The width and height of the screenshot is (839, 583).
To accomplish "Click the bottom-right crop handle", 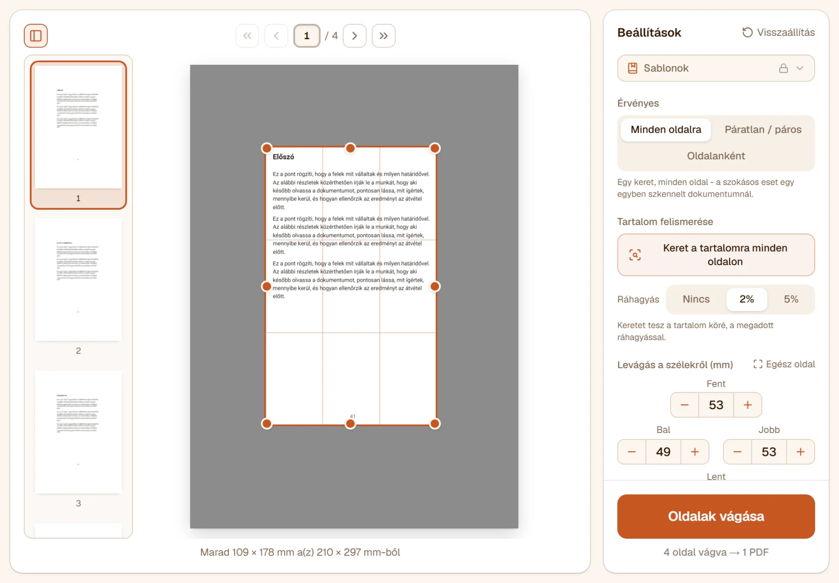I will click(435, 424).
